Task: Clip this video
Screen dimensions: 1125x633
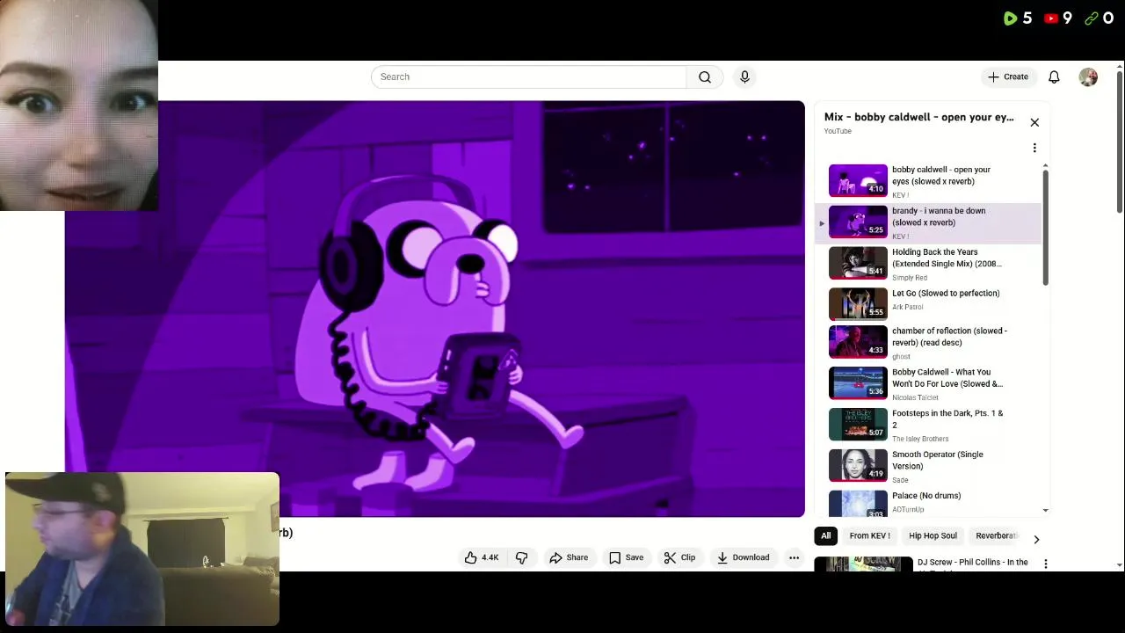Action: tap(679, 557)
